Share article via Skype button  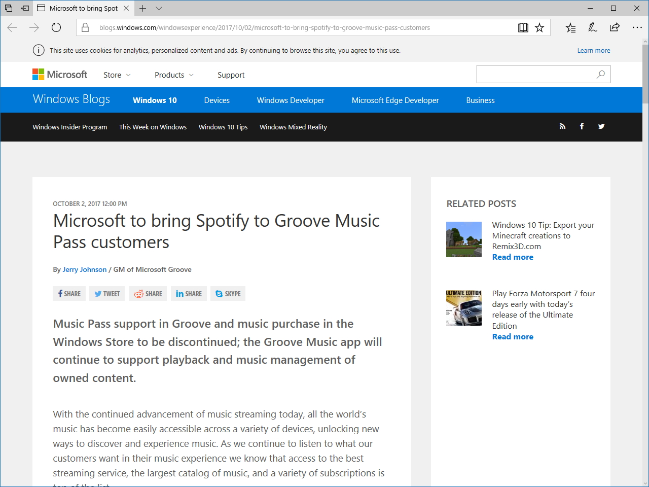coord(228,294)
